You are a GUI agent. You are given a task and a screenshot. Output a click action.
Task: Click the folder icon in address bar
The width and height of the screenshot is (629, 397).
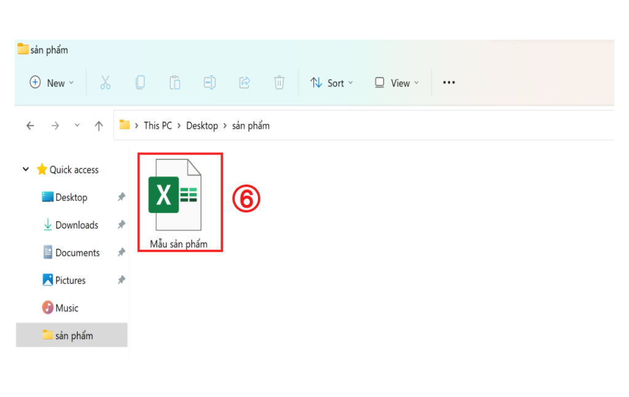coord(125,125)
